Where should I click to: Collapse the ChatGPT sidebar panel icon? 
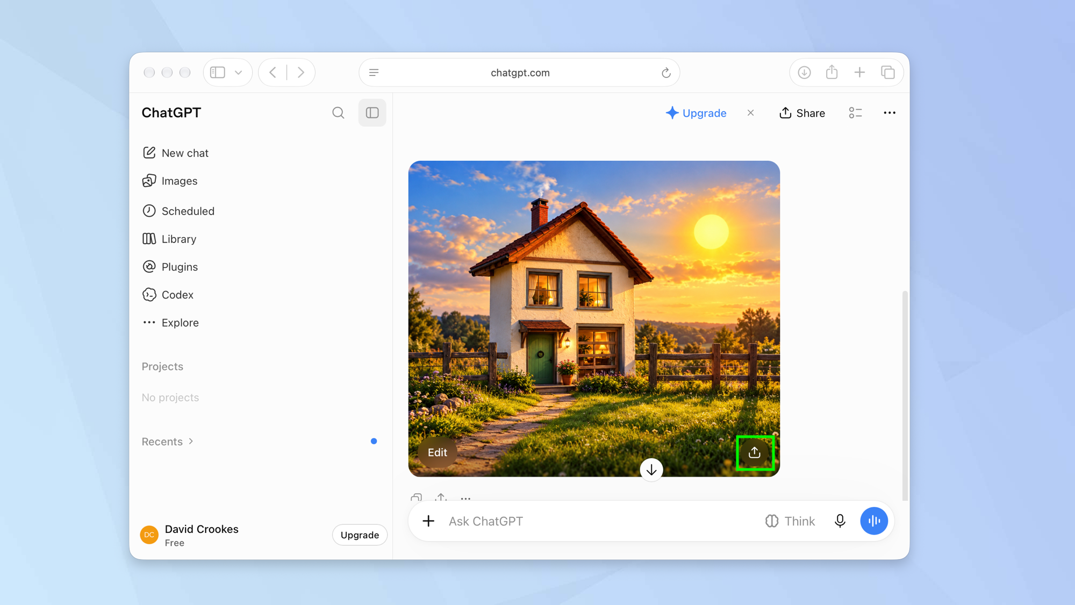372,113
